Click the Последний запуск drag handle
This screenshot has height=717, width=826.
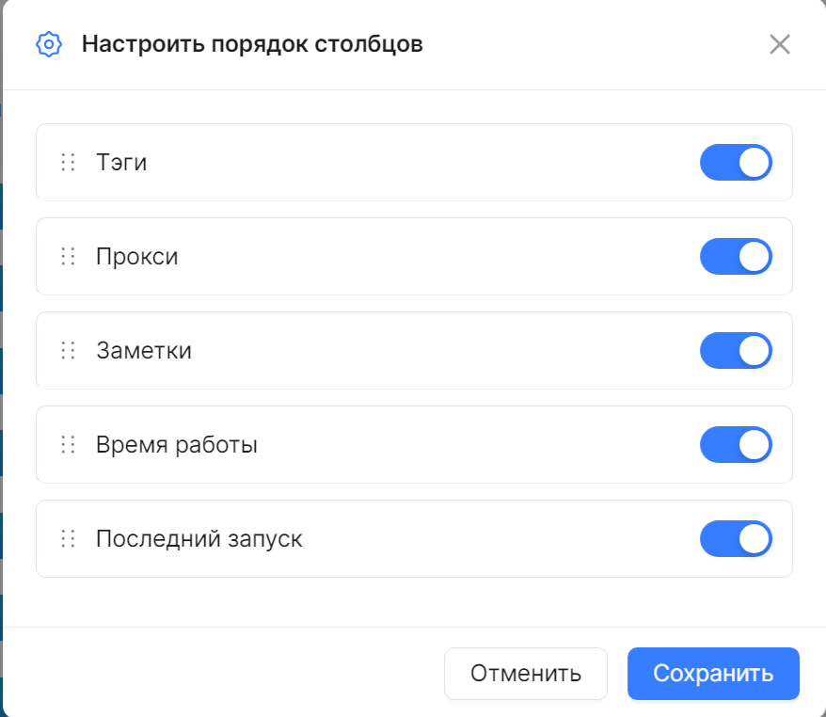68,539
